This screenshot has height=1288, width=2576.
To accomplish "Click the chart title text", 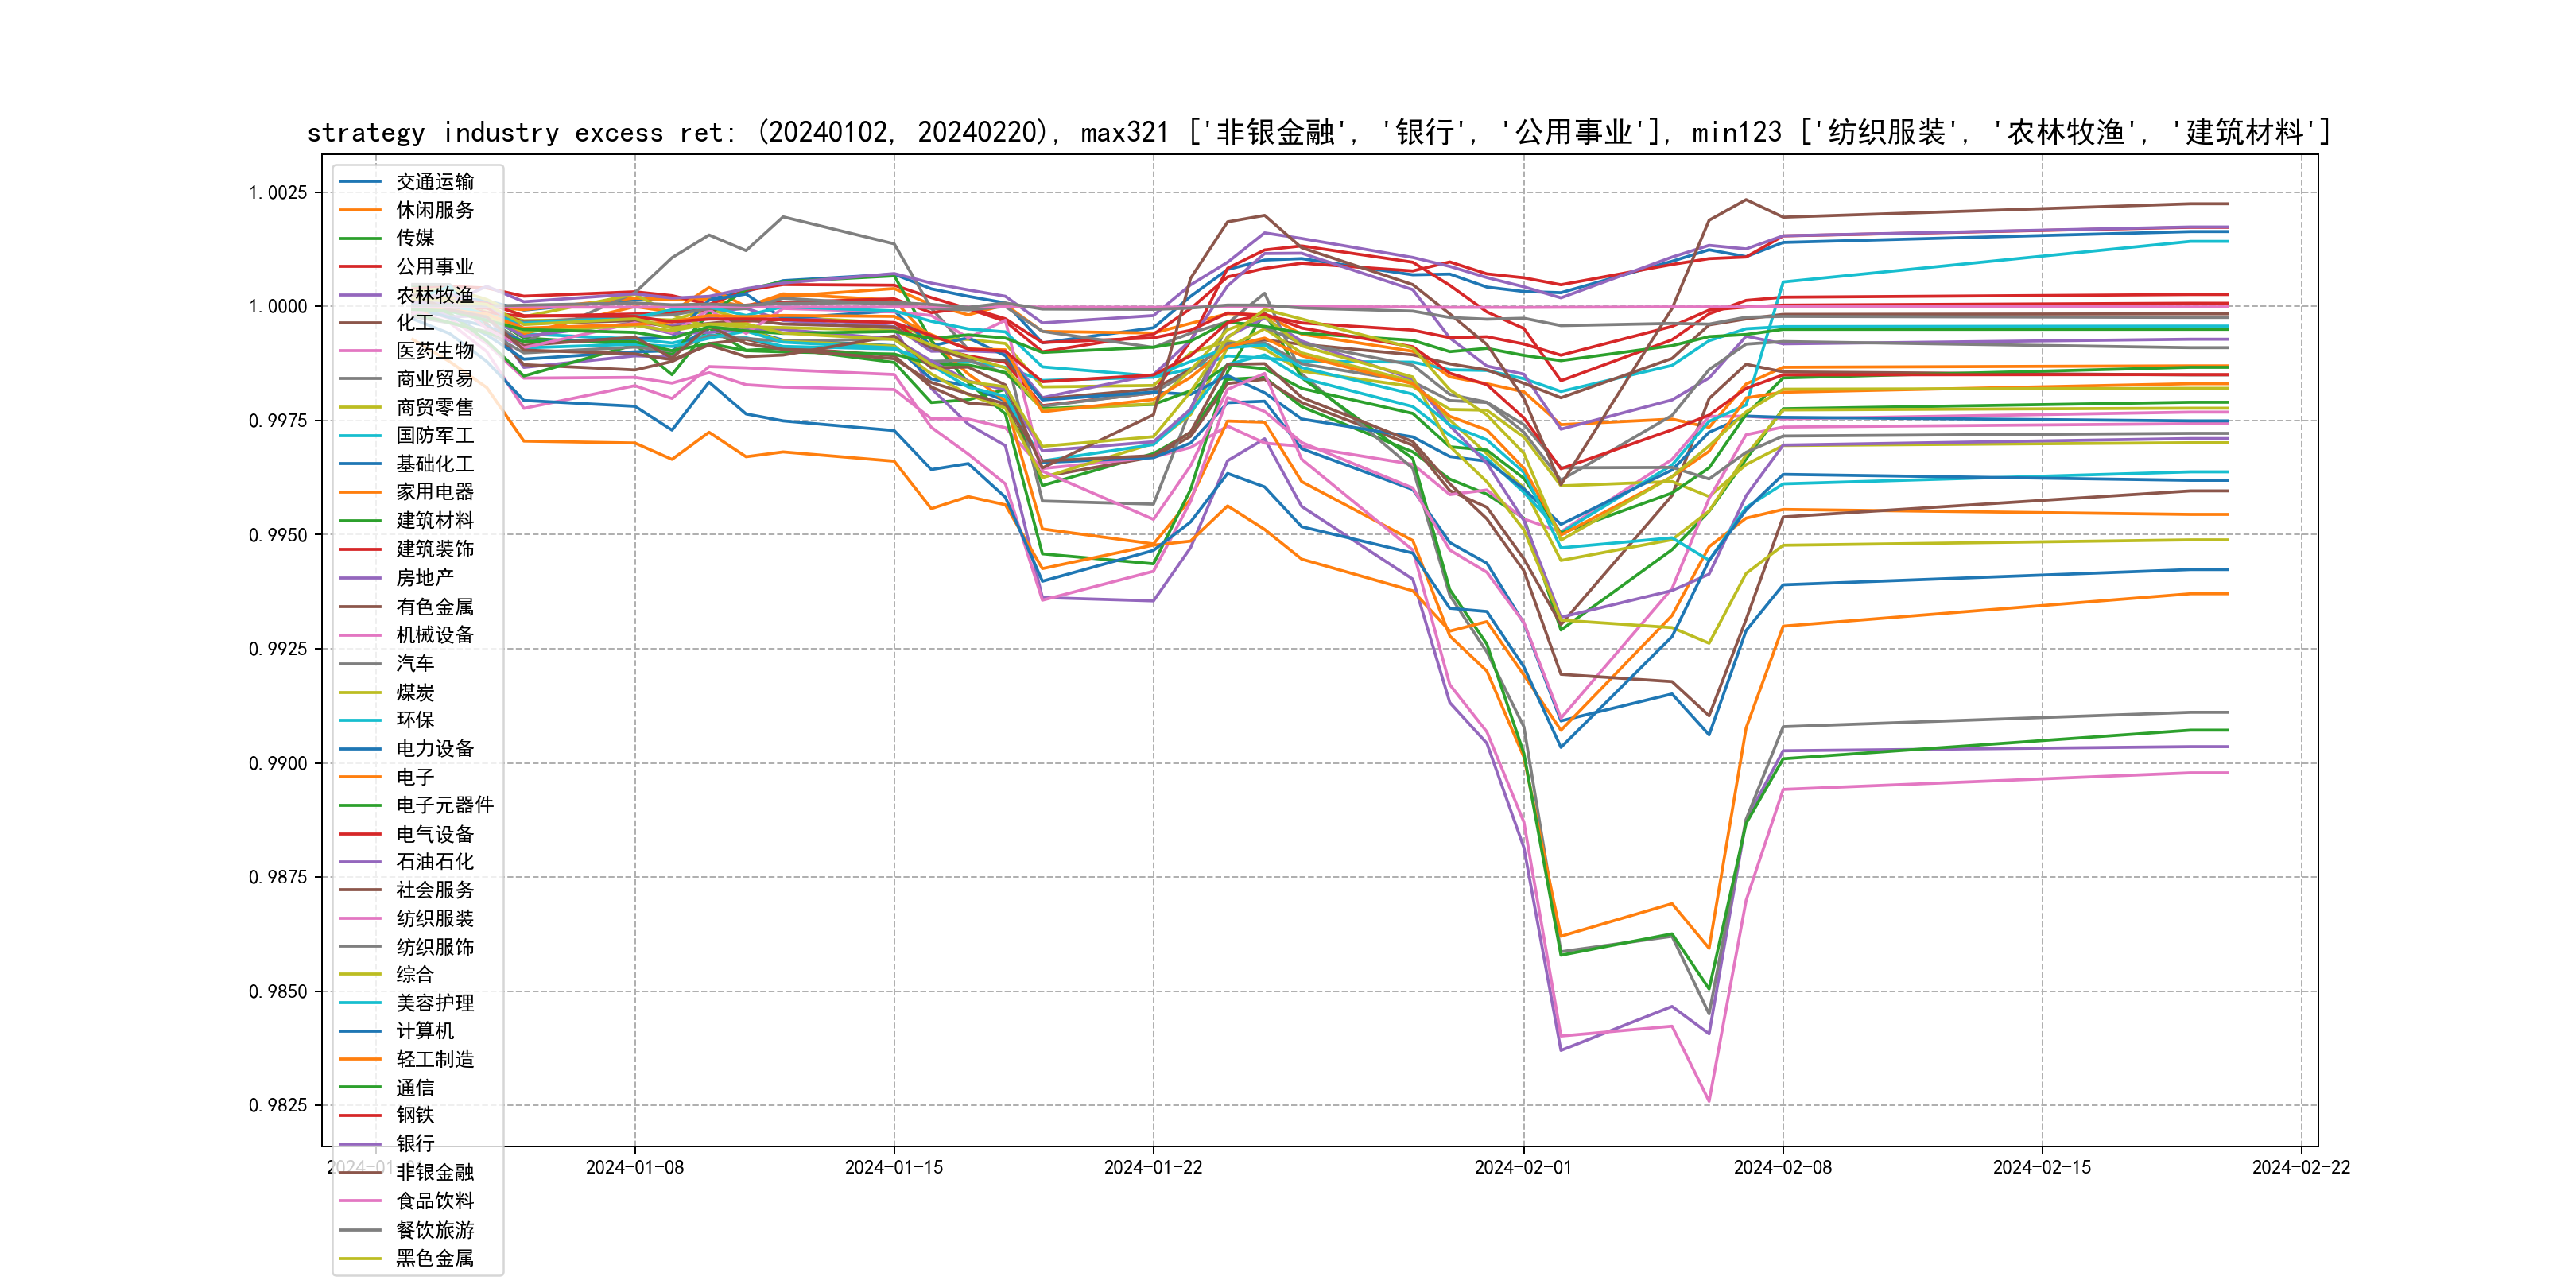I will tap(1318, 133).
